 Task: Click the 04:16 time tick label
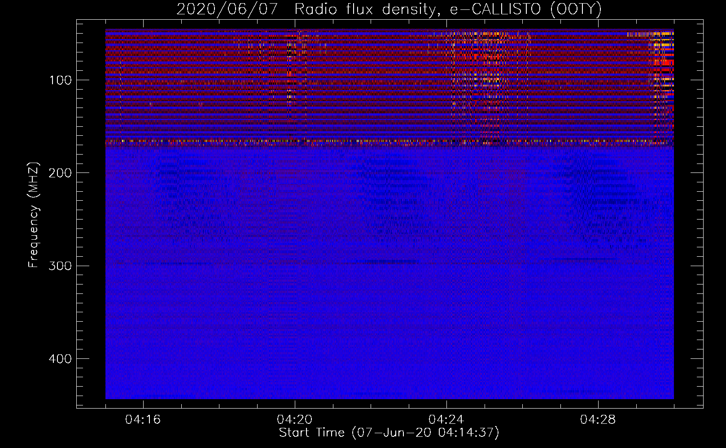143,420
